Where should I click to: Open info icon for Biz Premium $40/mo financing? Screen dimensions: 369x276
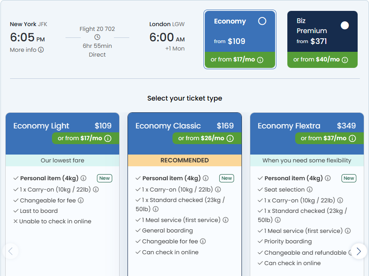click(x=345, y=60)
